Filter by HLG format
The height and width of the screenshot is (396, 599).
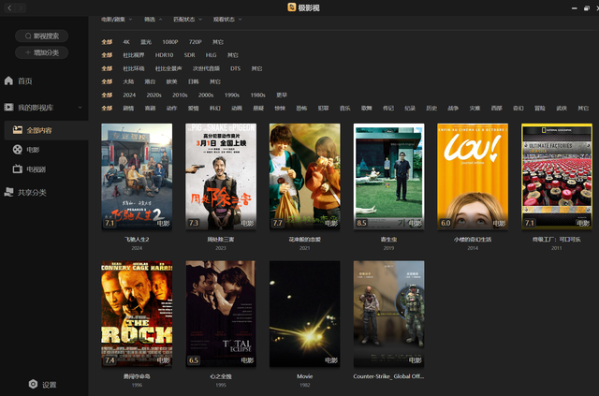click(211, 55)
